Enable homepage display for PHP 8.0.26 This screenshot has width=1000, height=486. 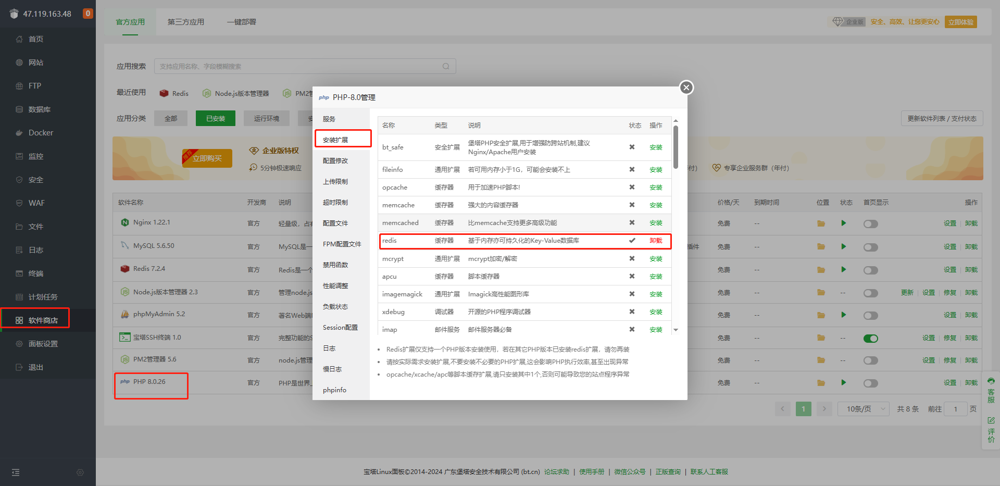click(x=870, y=383)
